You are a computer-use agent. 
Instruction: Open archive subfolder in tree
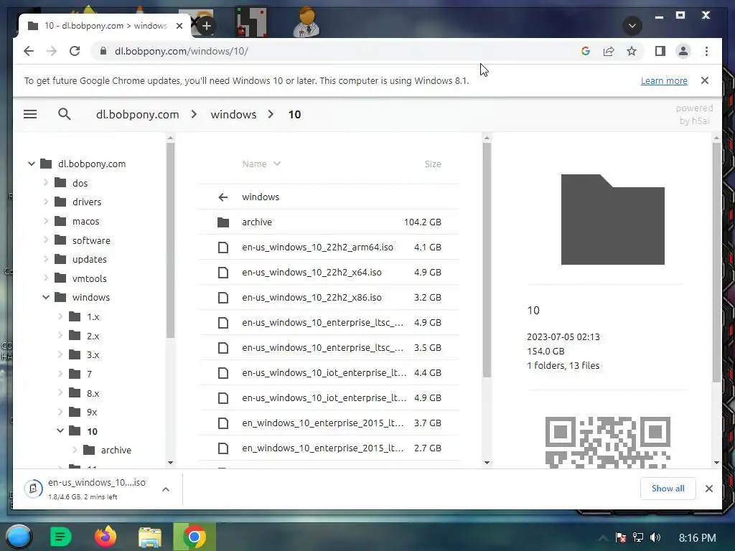click(x=108, y=451)
